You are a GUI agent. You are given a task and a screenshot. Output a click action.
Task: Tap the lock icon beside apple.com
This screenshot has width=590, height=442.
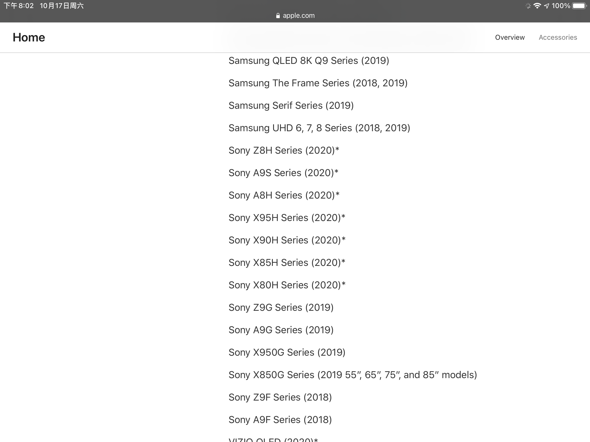[278, 16]
